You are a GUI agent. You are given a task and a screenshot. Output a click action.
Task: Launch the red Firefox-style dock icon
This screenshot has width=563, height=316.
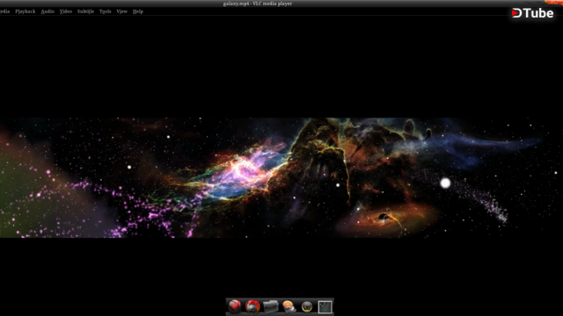pos(252,306)
